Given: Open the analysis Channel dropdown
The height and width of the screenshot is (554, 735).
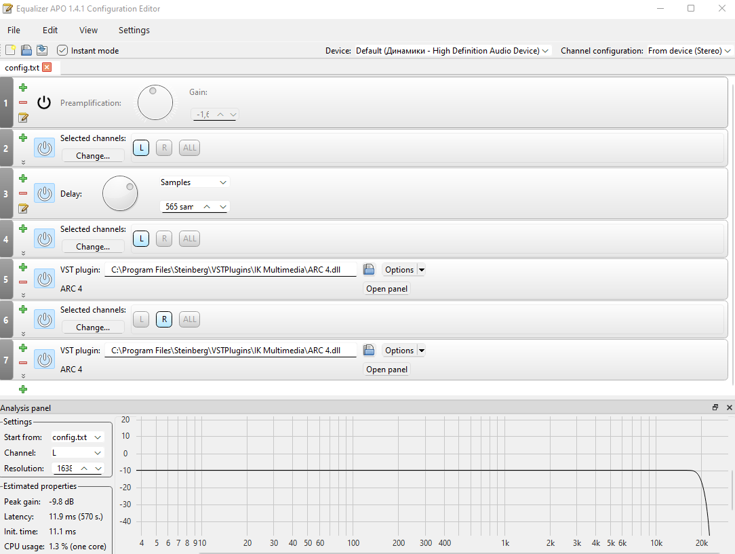Looking at the screenshot, I should click(x=77, y=452).
